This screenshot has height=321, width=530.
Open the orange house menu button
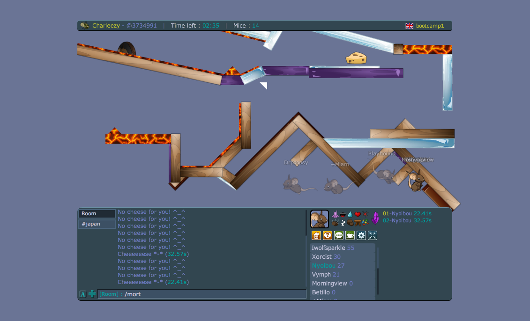point(316,235)
